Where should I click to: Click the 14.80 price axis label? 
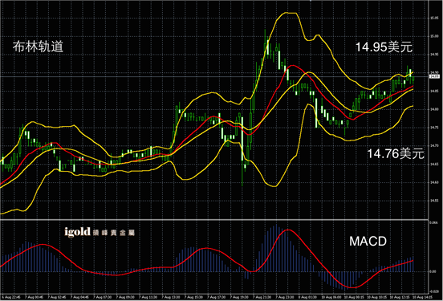434,109
